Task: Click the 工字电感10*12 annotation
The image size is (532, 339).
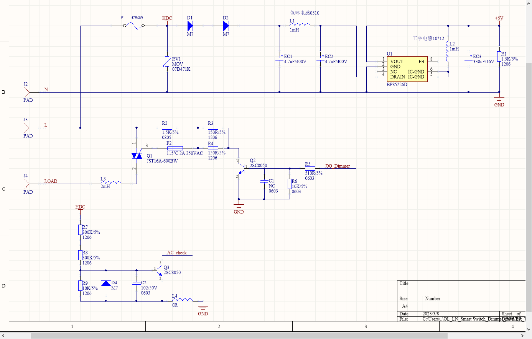Action: [x=428, y=38]
